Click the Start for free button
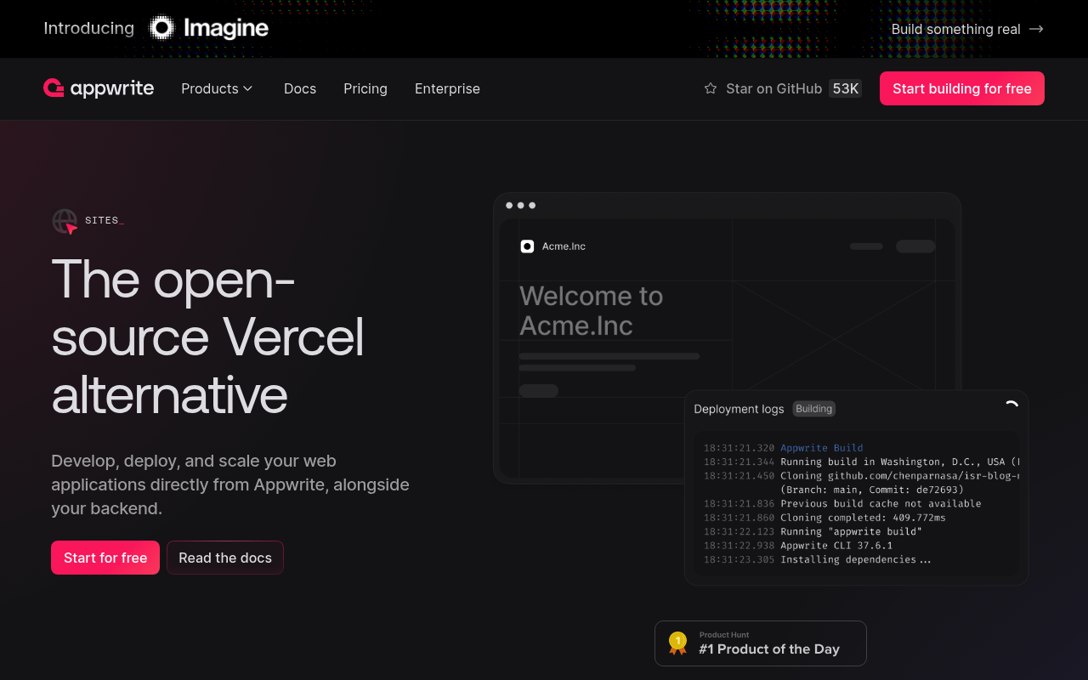Viewport: 1088px width, 680px height. [x=105, y=558]
